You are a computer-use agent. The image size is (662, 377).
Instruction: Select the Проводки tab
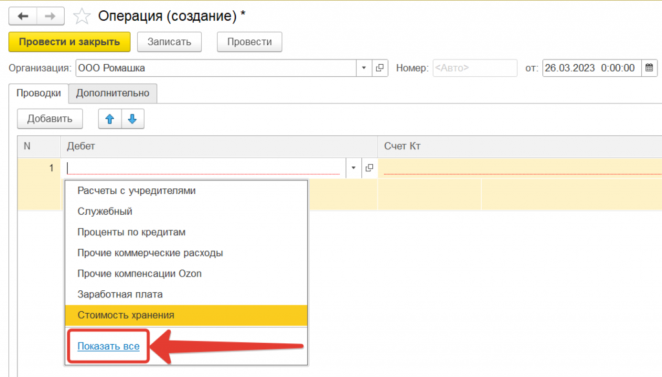[x=39, y=93]
